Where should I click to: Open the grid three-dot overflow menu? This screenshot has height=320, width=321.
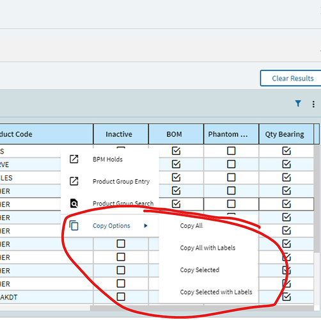pos(313,104)
